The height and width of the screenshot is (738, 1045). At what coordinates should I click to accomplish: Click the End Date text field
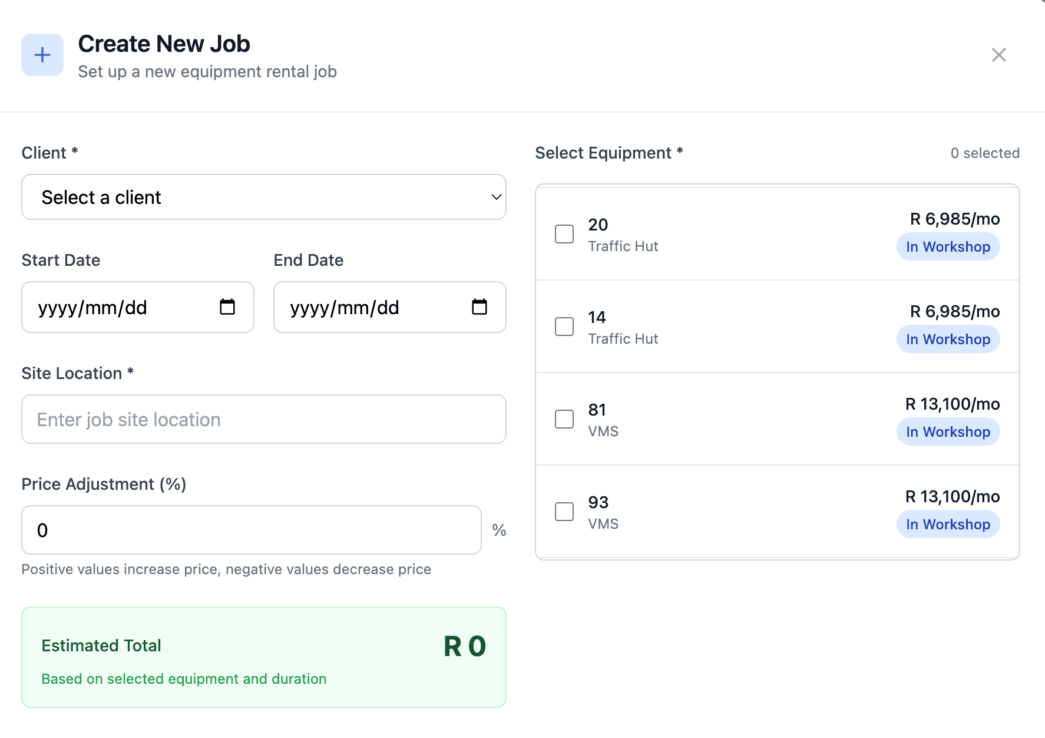tap(370, 307)
